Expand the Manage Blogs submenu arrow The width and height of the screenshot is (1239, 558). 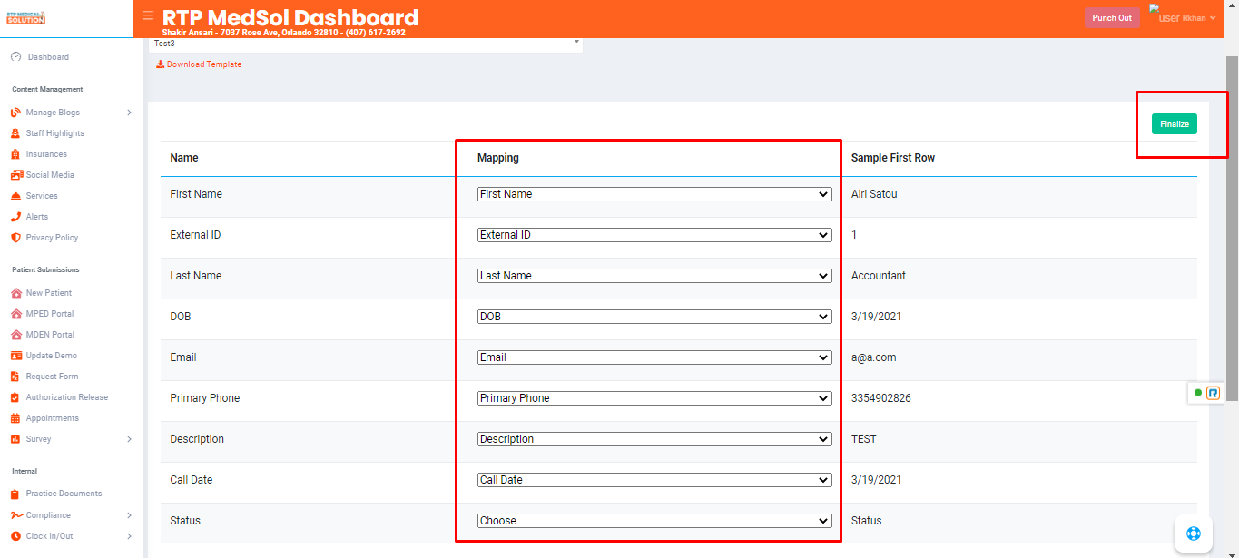click(129, 113)
